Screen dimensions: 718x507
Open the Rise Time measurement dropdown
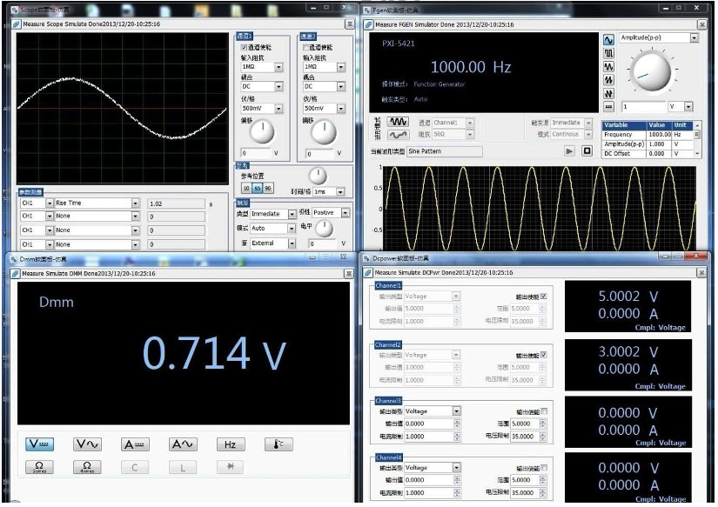tap(135, 203)
